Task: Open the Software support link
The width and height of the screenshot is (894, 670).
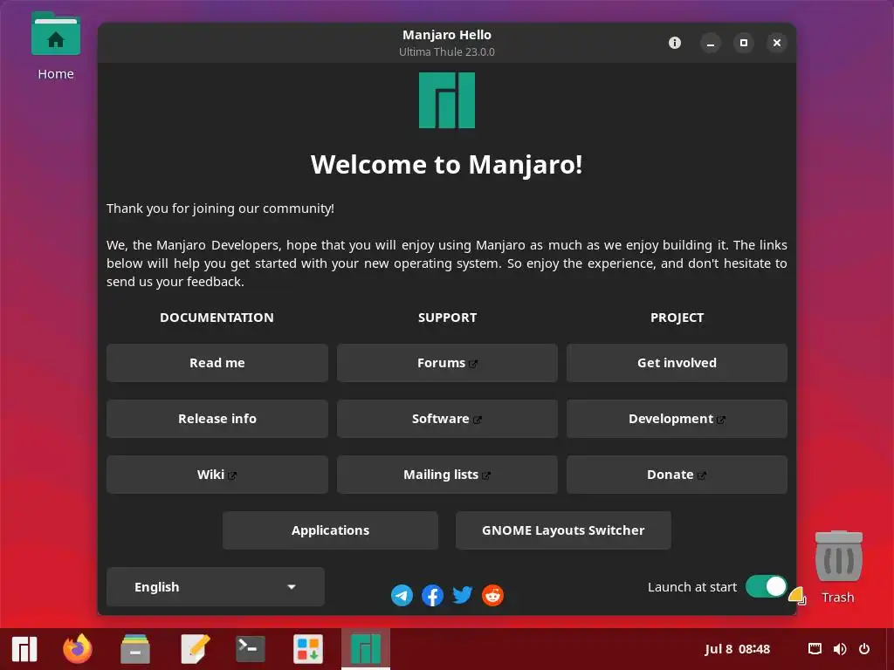Action: [x=447, y=419]
